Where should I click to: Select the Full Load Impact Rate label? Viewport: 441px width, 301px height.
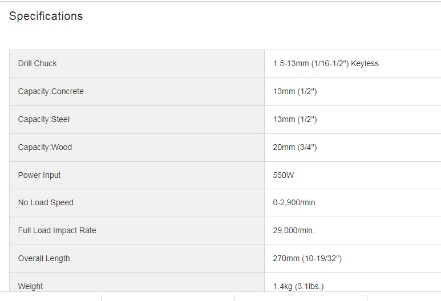pos(57,230)
